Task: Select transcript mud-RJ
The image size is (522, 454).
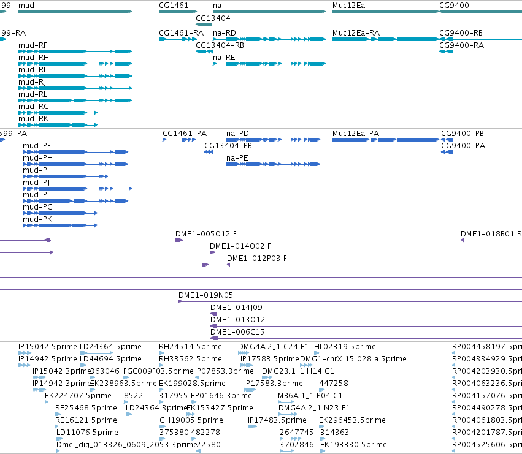Action: coord(75,88)
